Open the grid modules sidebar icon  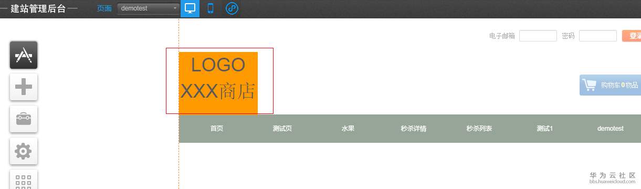(24, 180)
